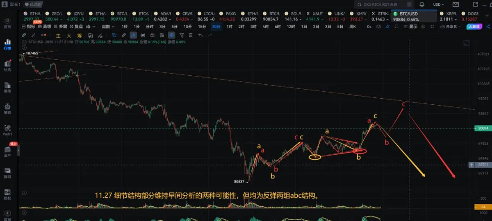The height and width of the screenshot is (221, 492).
Task: Open the 群聊 group chat sidebar icon
Action: 7,173
